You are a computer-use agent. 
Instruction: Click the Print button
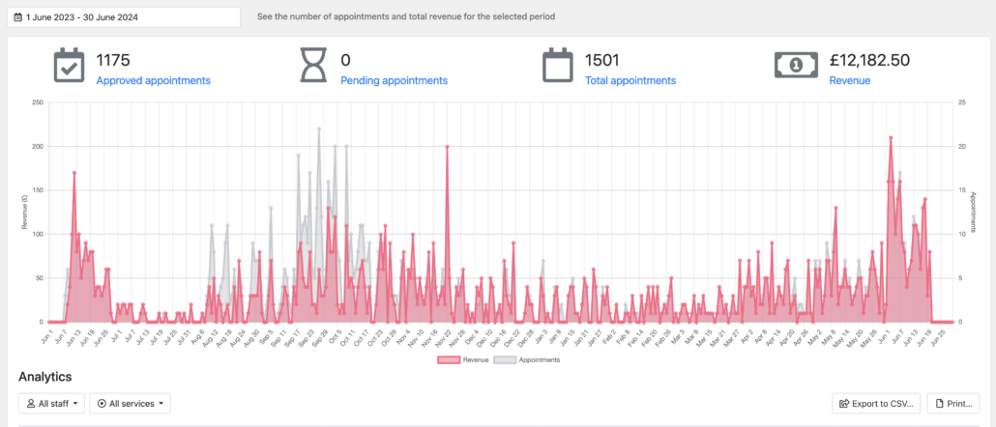[x=953, y=403]
